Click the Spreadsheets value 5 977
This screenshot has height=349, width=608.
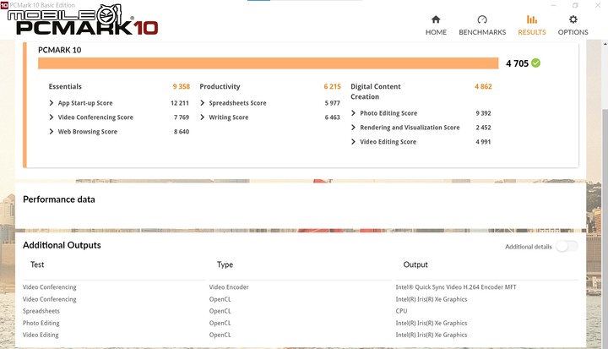tap(333, 103)
